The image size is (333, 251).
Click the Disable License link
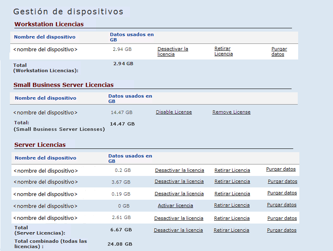pos(174,112)
